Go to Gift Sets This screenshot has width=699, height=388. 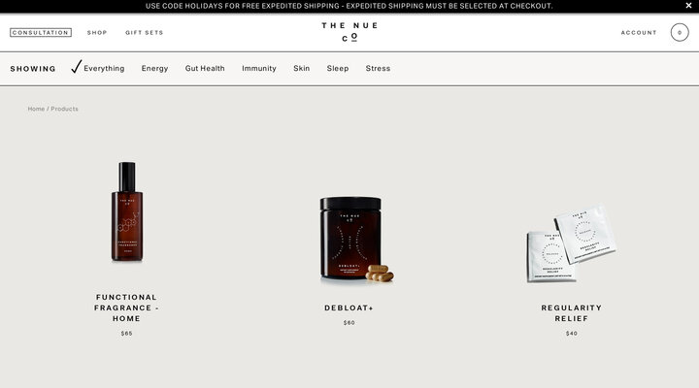[x=145, y=33]
